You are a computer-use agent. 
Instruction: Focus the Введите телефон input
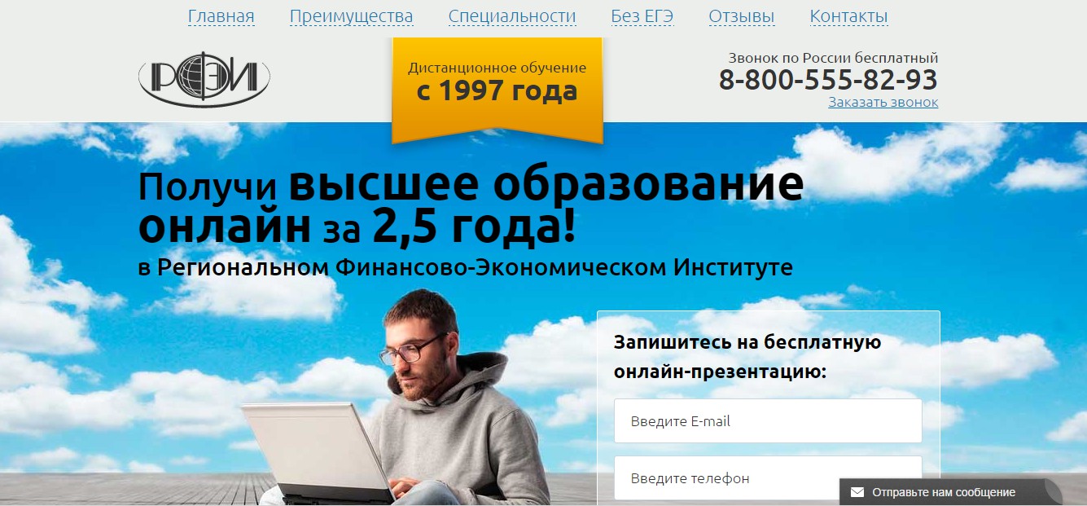pos(768,478)
